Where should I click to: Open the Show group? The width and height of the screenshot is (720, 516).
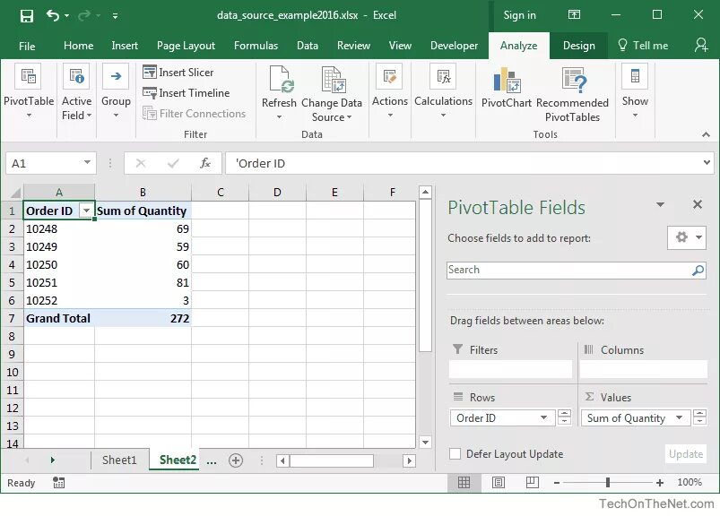(635, 90)
